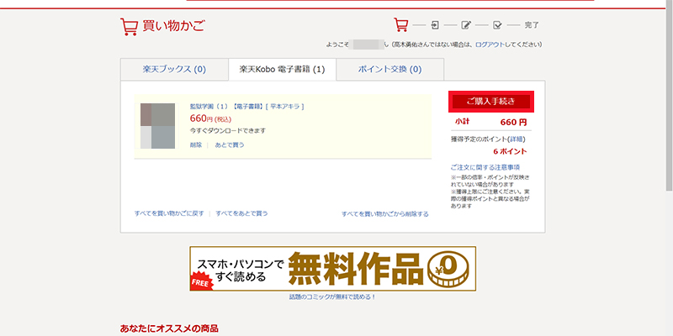Click the あとで買う link for the item
The image size is (673, 336).
tap(229, 145)
